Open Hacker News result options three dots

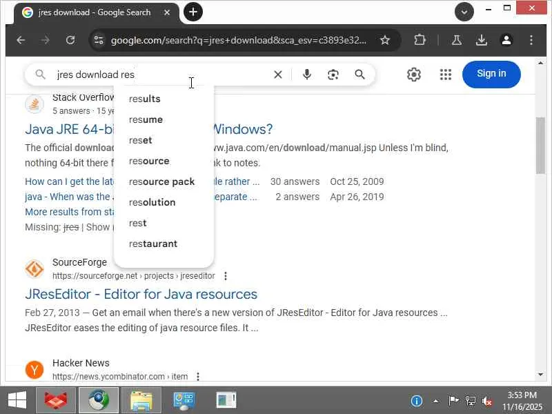point(198,377)
